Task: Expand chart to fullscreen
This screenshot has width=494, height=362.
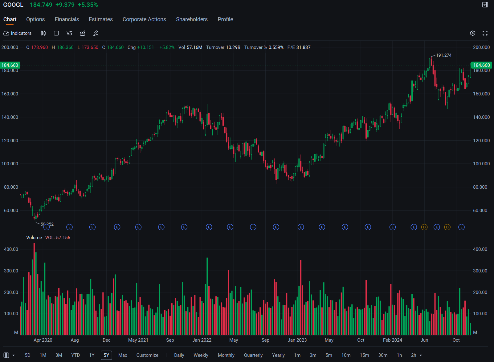Action: coord(485,33)
